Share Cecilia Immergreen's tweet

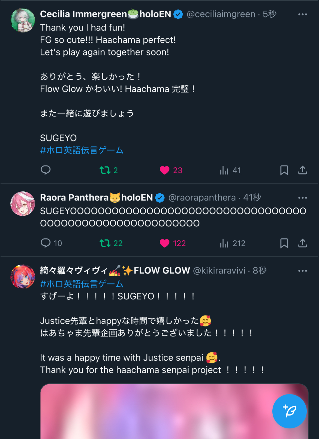(x=302, y=170)
